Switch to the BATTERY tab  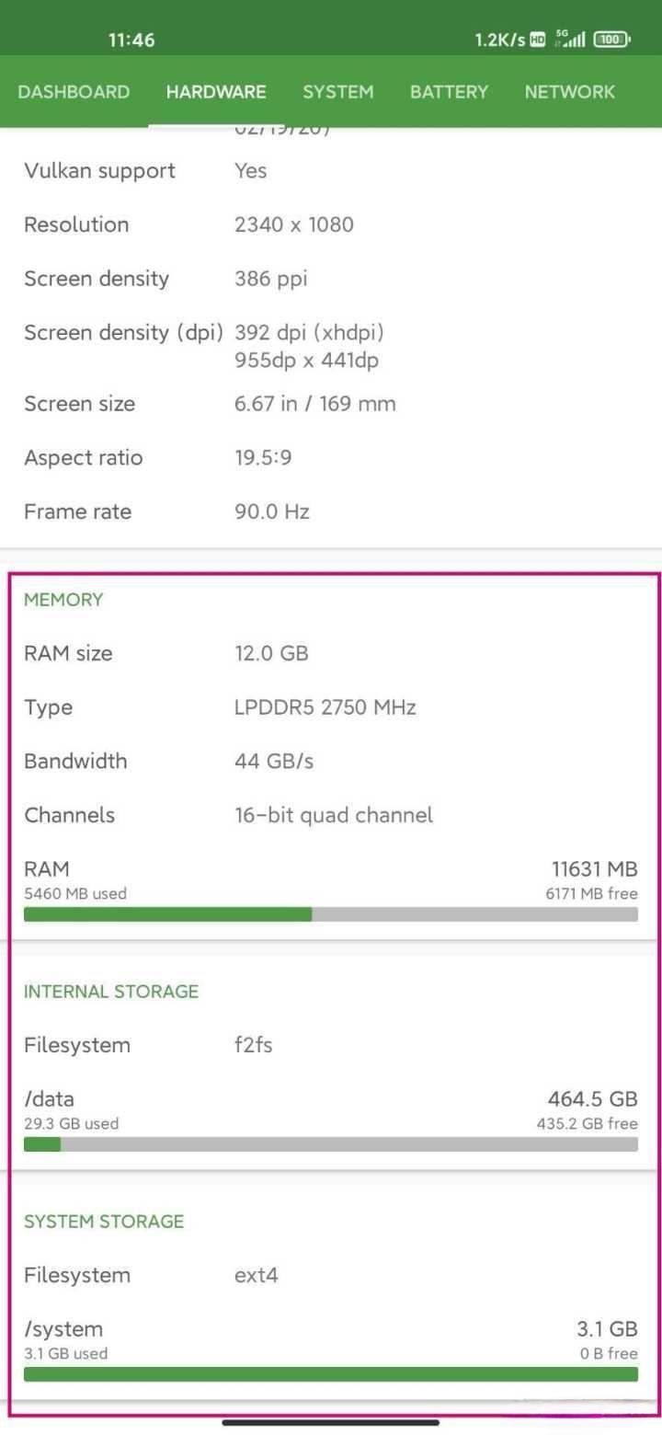pos(449,92)
